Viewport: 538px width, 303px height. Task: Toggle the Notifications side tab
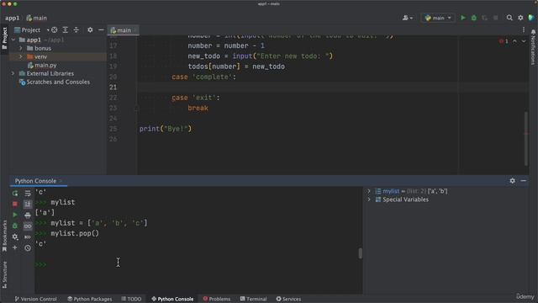click(x=533, y=47)
